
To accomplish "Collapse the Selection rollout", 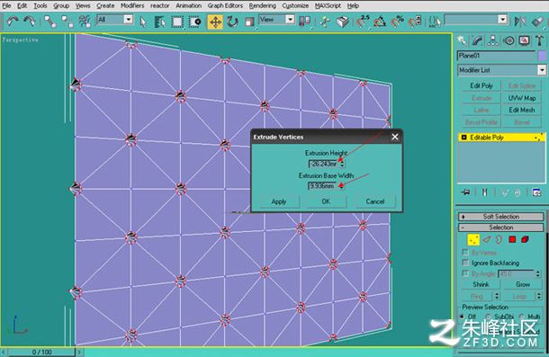I will (x=500, y=228).
